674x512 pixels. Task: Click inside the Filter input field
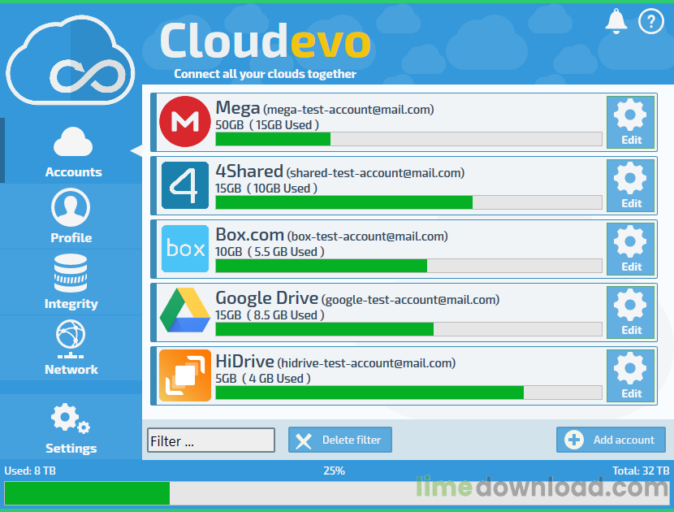[x=210, y=440]
